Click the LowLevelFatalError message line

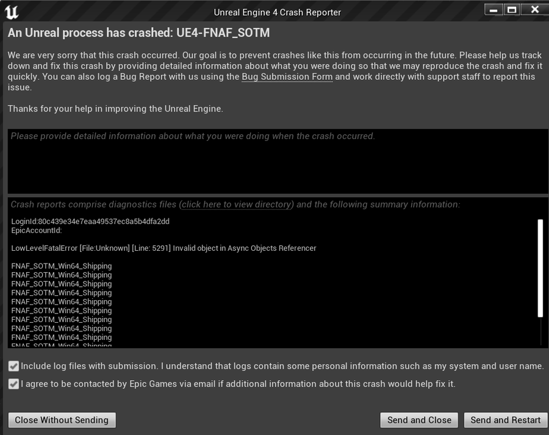click(x=163, y=248)
